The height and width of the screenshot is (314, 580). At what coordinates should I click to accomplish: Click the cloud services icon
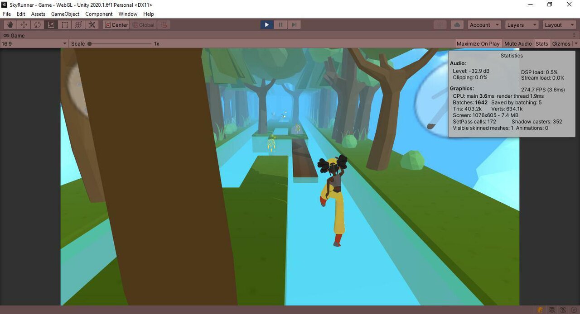457,25
